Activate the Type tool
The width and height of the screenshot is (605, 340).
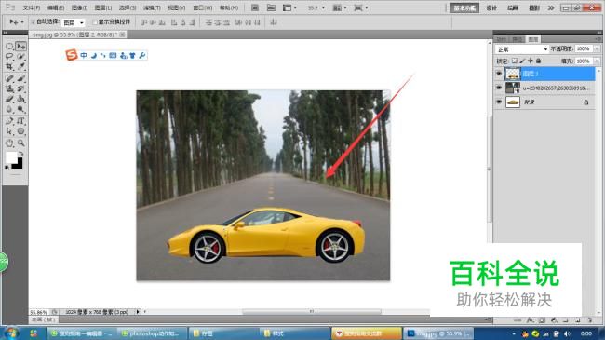(20, 121)
